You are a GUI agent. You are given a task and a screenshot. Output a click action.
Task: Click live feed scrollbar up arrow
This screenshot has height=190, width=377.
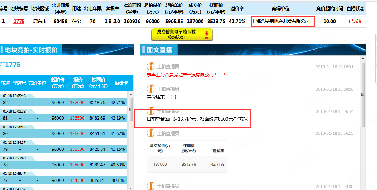[x=362, y=59]
